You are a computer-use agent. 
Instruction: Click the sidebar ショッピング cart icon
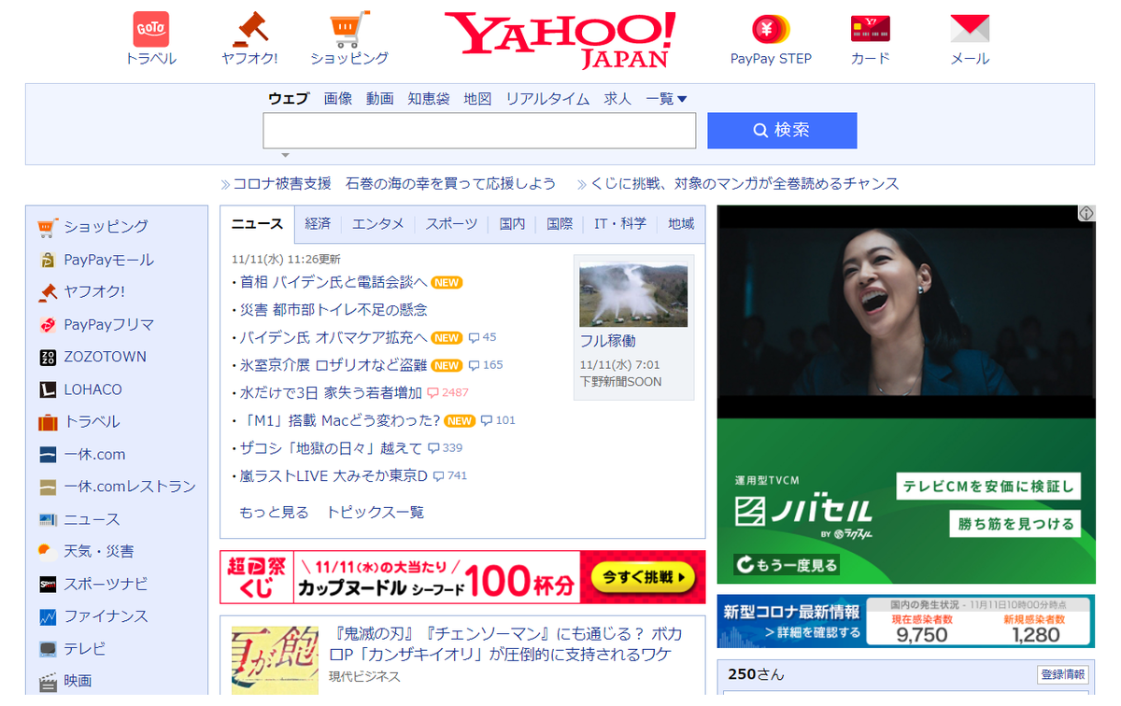tap(48, 227)
